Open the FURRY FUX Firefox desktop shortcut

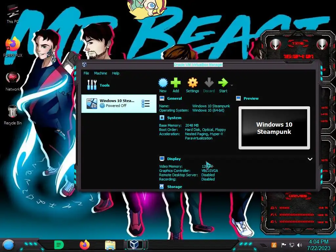13,47
